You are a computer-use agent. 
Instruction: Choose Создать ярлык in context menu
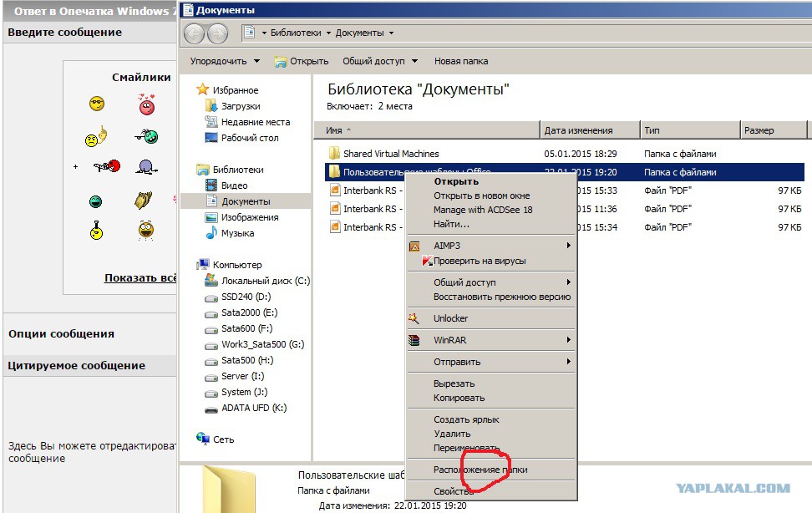[x=466, y=419]
